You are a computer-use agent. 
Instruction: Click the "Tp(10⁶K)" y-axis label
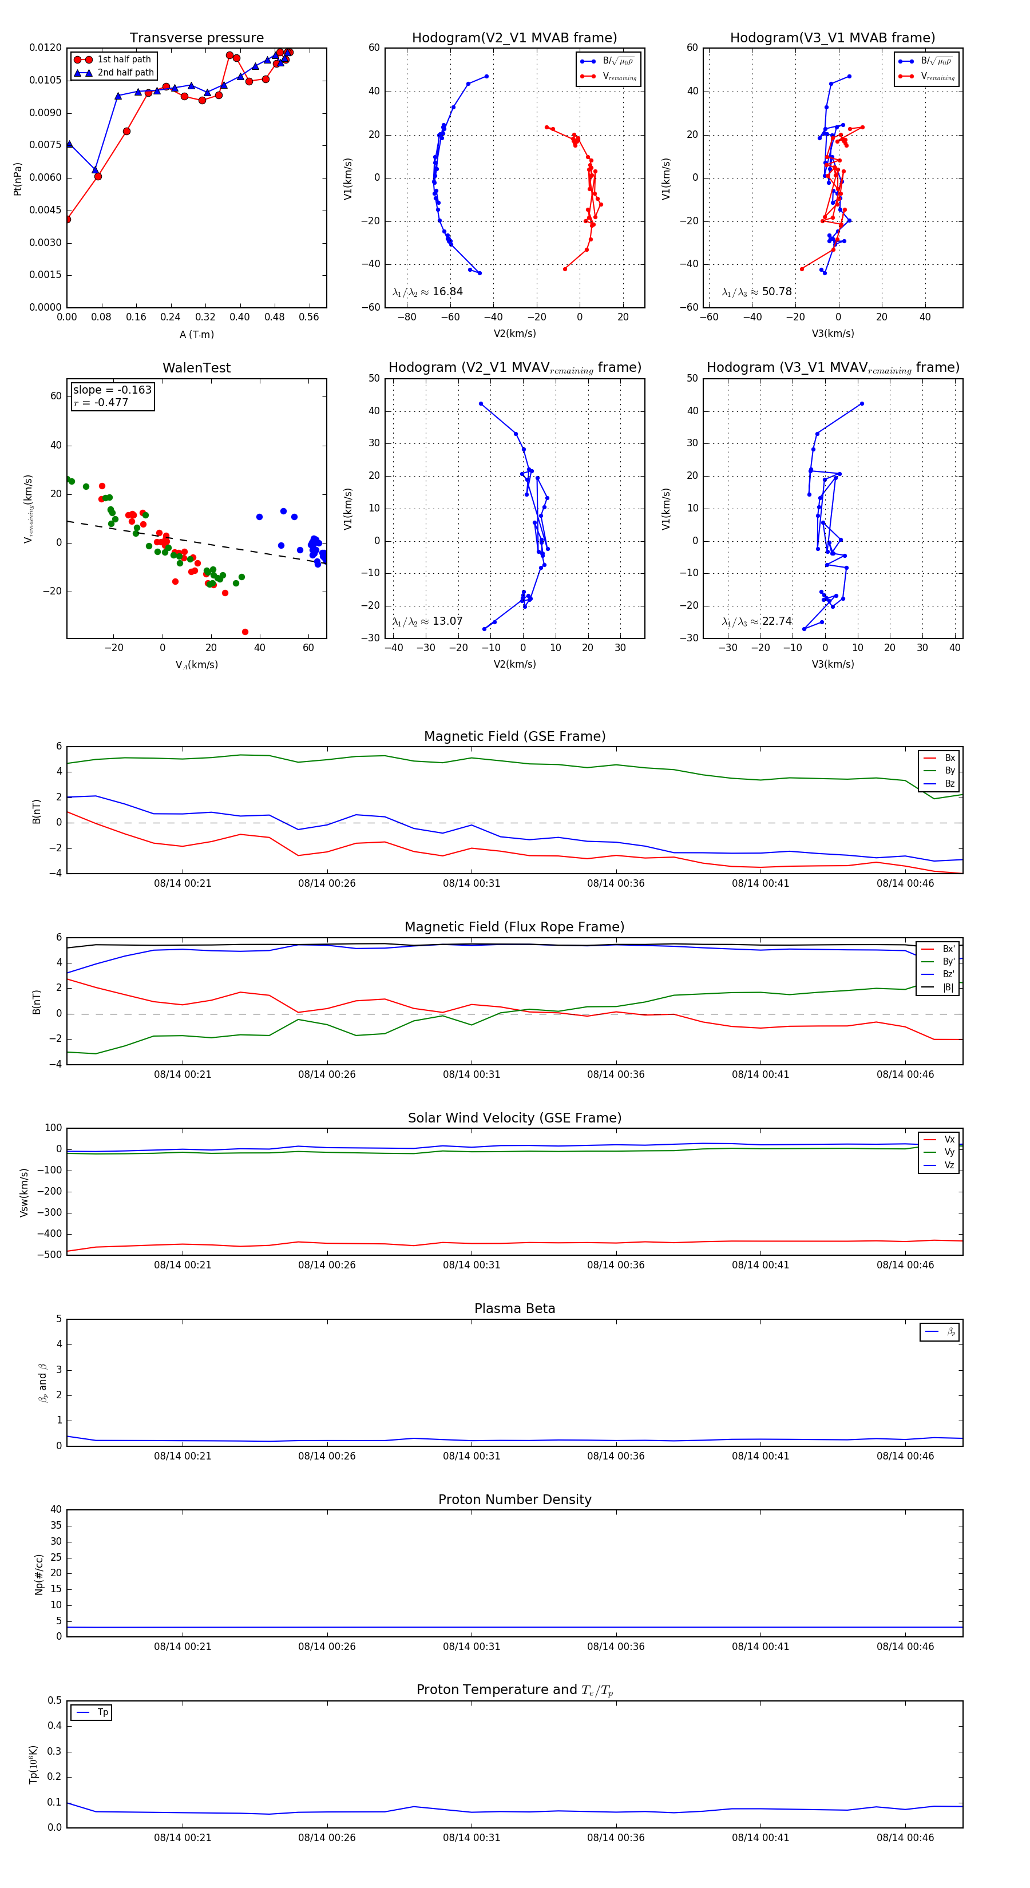pyautogui.click(x=33, y=1764)
